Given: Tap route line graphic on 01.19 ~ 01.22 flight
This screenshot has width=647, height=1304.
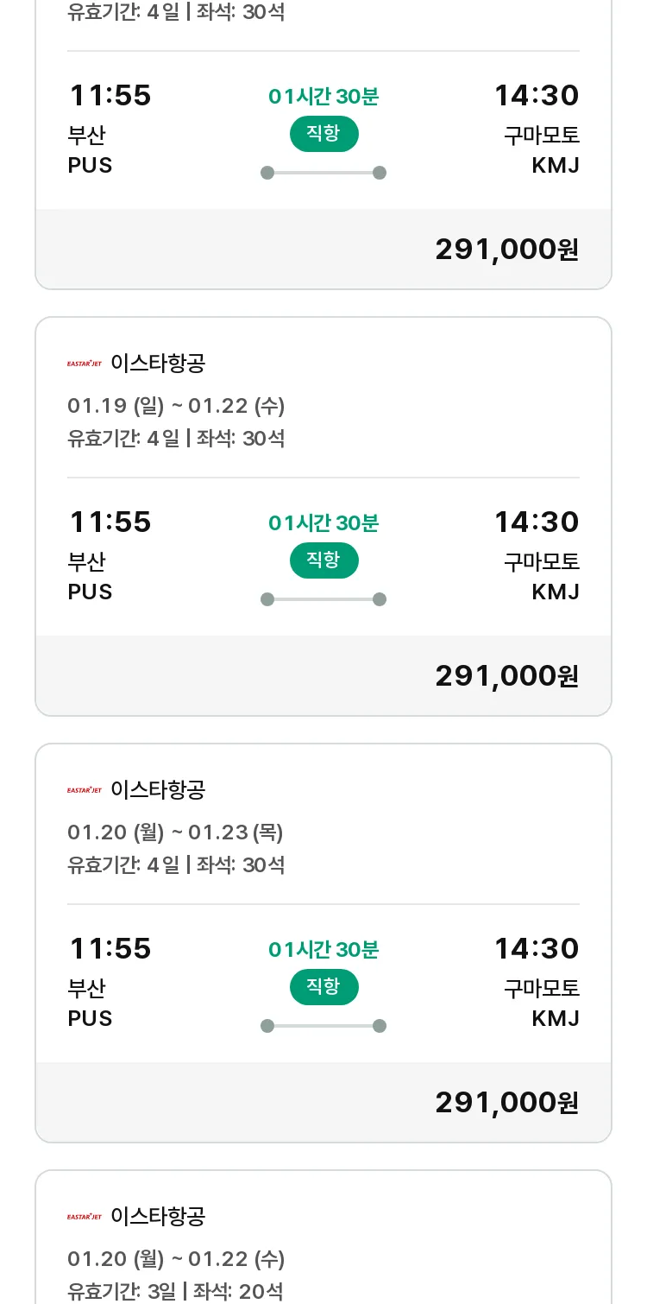Looking at the screenshot, I should click(x=323, y=599).
